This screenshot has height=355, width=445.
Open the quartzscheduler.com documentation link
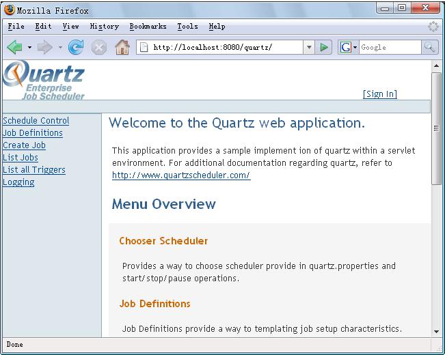click(x=181, y=175)
